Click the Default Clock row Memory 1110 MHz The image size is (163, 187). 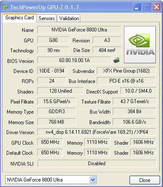97,153
